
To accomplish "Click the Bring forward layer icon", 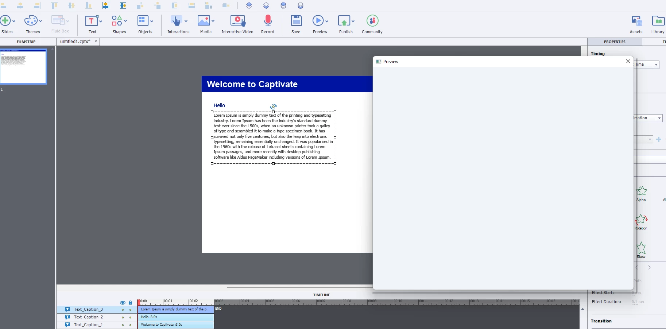I will pyautogui.click(x=249, y=5).
